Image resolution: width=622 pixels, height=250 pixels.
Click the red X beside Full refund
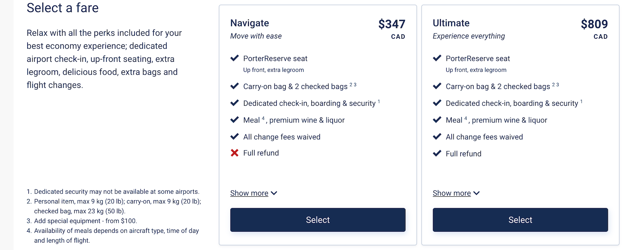click(x=234, y=153)
